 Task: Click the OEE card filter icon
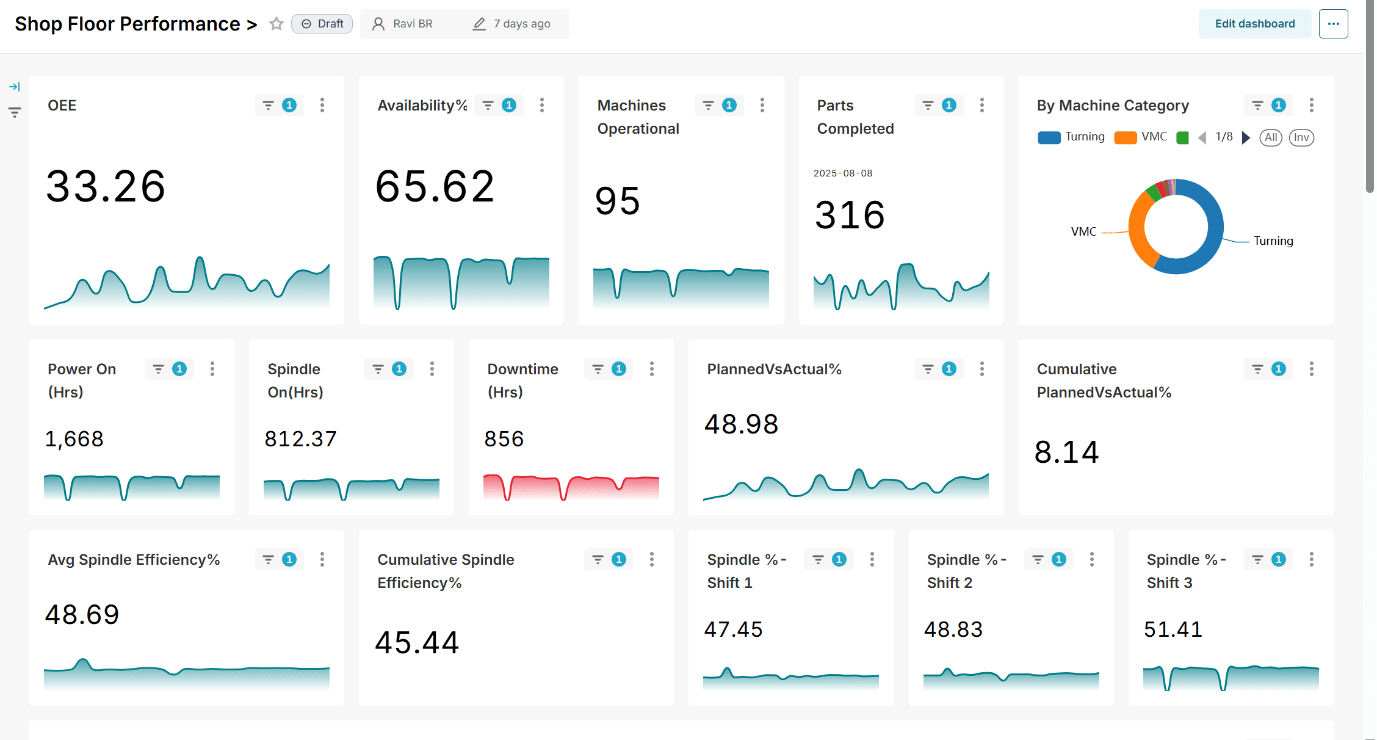pos(268,105)
